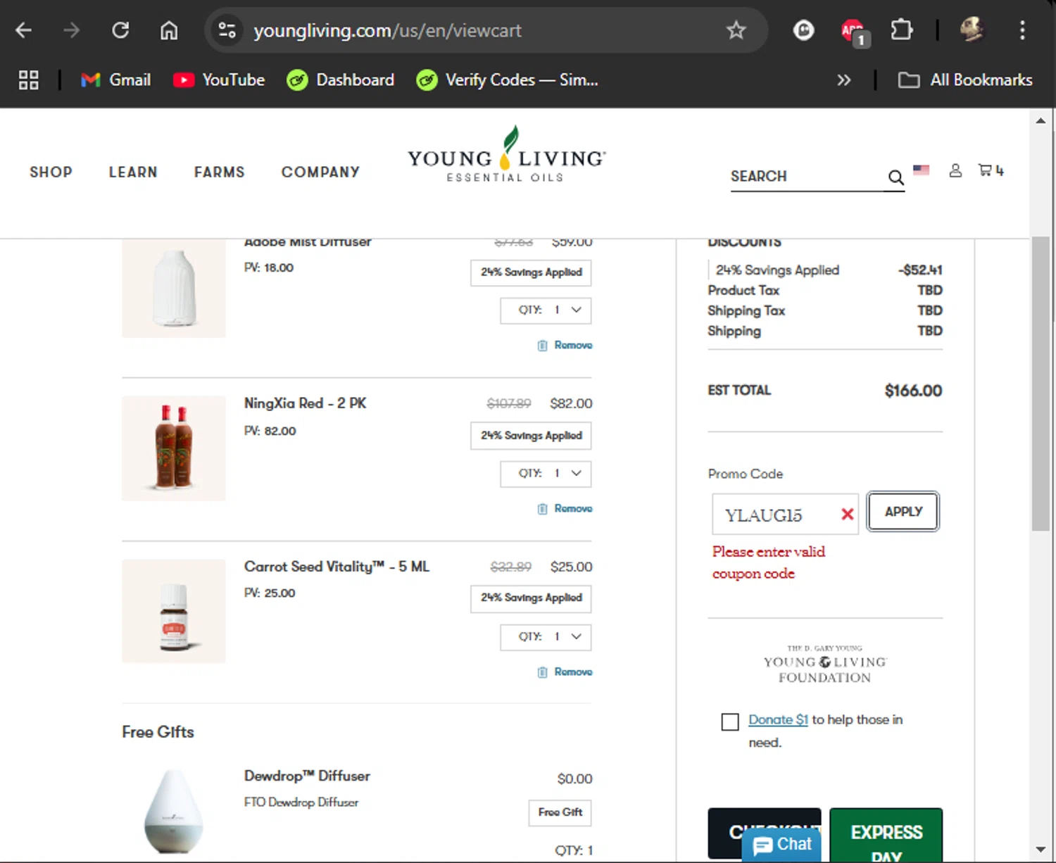Open quantity dropdown for Adobe Mist Diffuser

546,310
